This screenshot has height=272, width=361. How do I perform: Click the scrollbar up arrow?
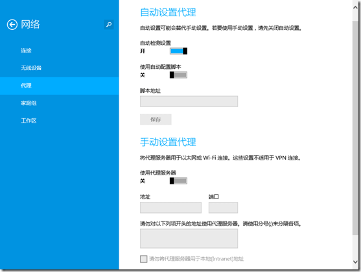pos(355,7)
